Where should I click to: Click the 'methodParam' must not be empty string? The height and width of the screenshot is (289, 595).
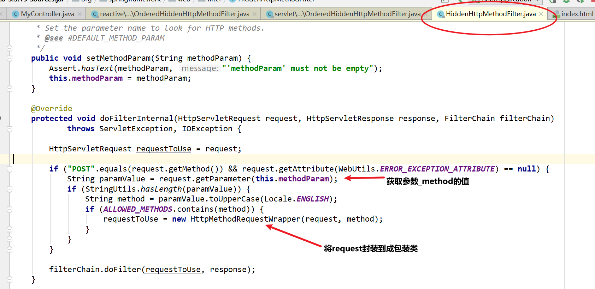pos(298,68)
